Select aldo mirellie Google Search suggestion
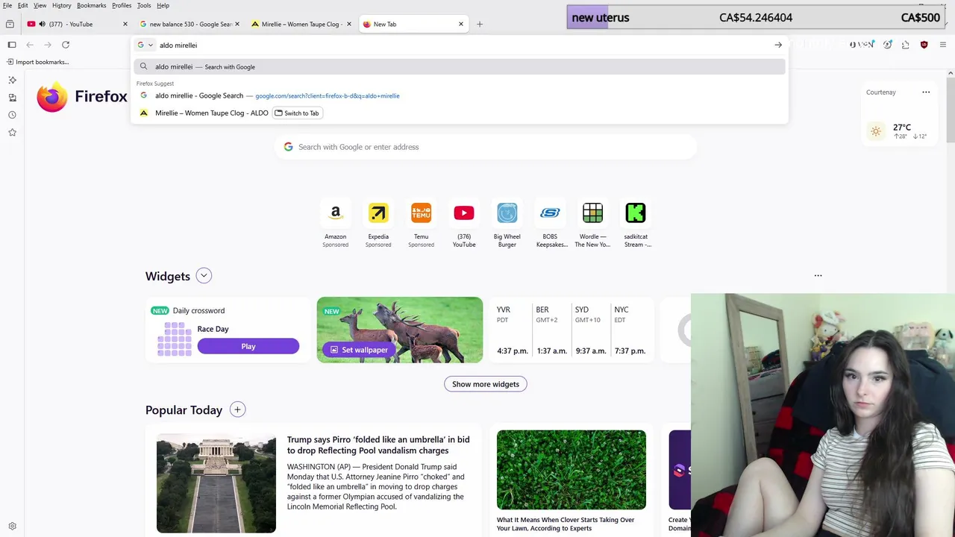 tap(459, 95)
